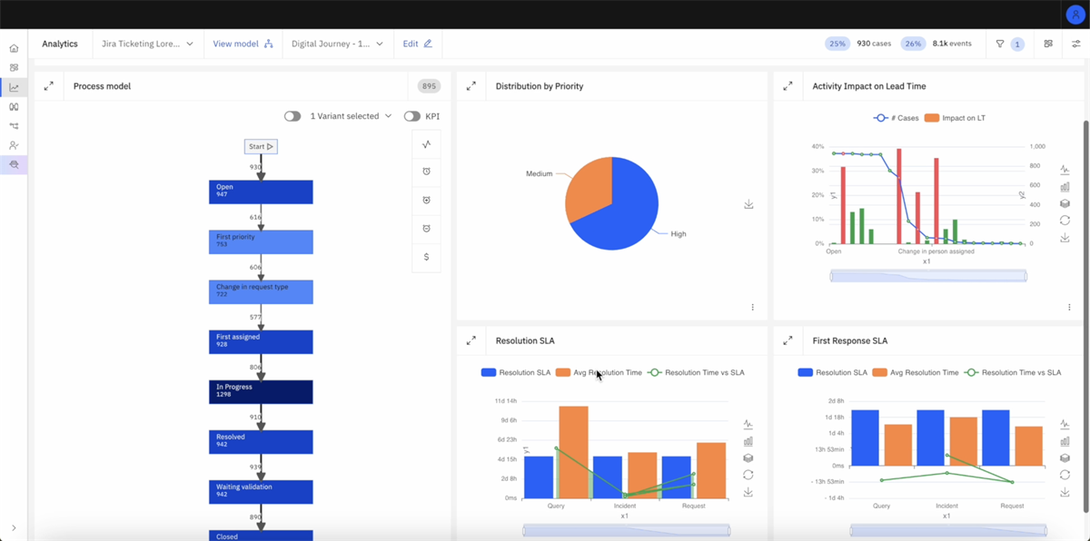Select the Home icon in the sidebar
This screenshot has height=541, width=1090.
pos(13,46)
